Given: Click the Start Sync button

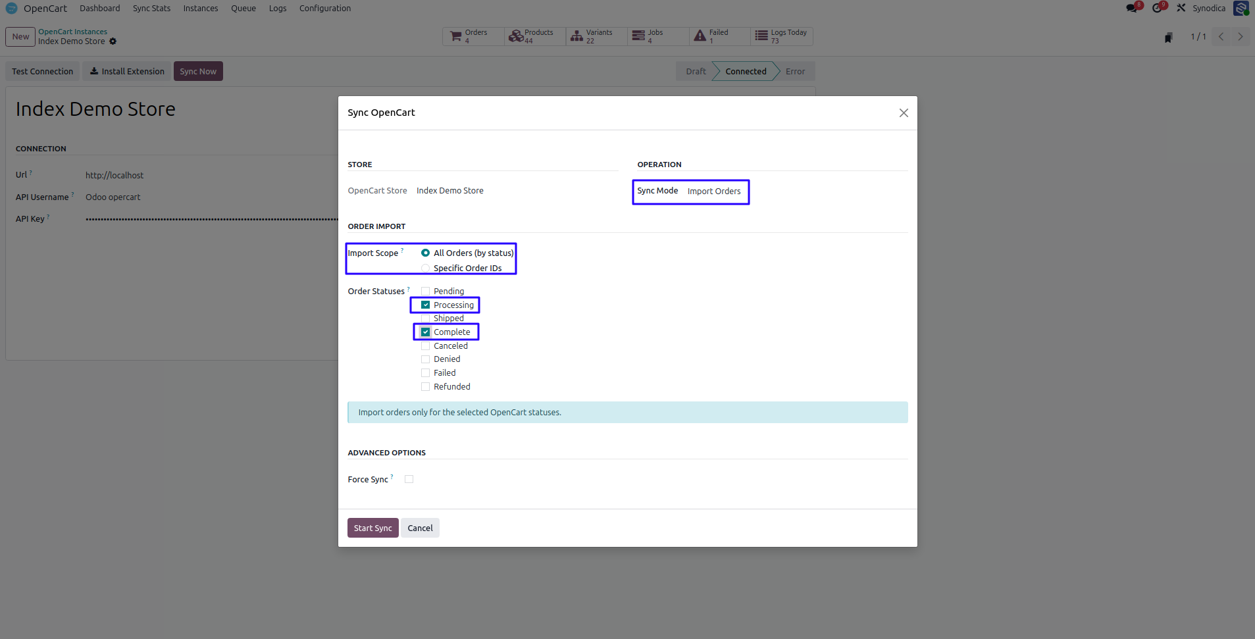Looking at the screenshot, I should tap(372, 528).
